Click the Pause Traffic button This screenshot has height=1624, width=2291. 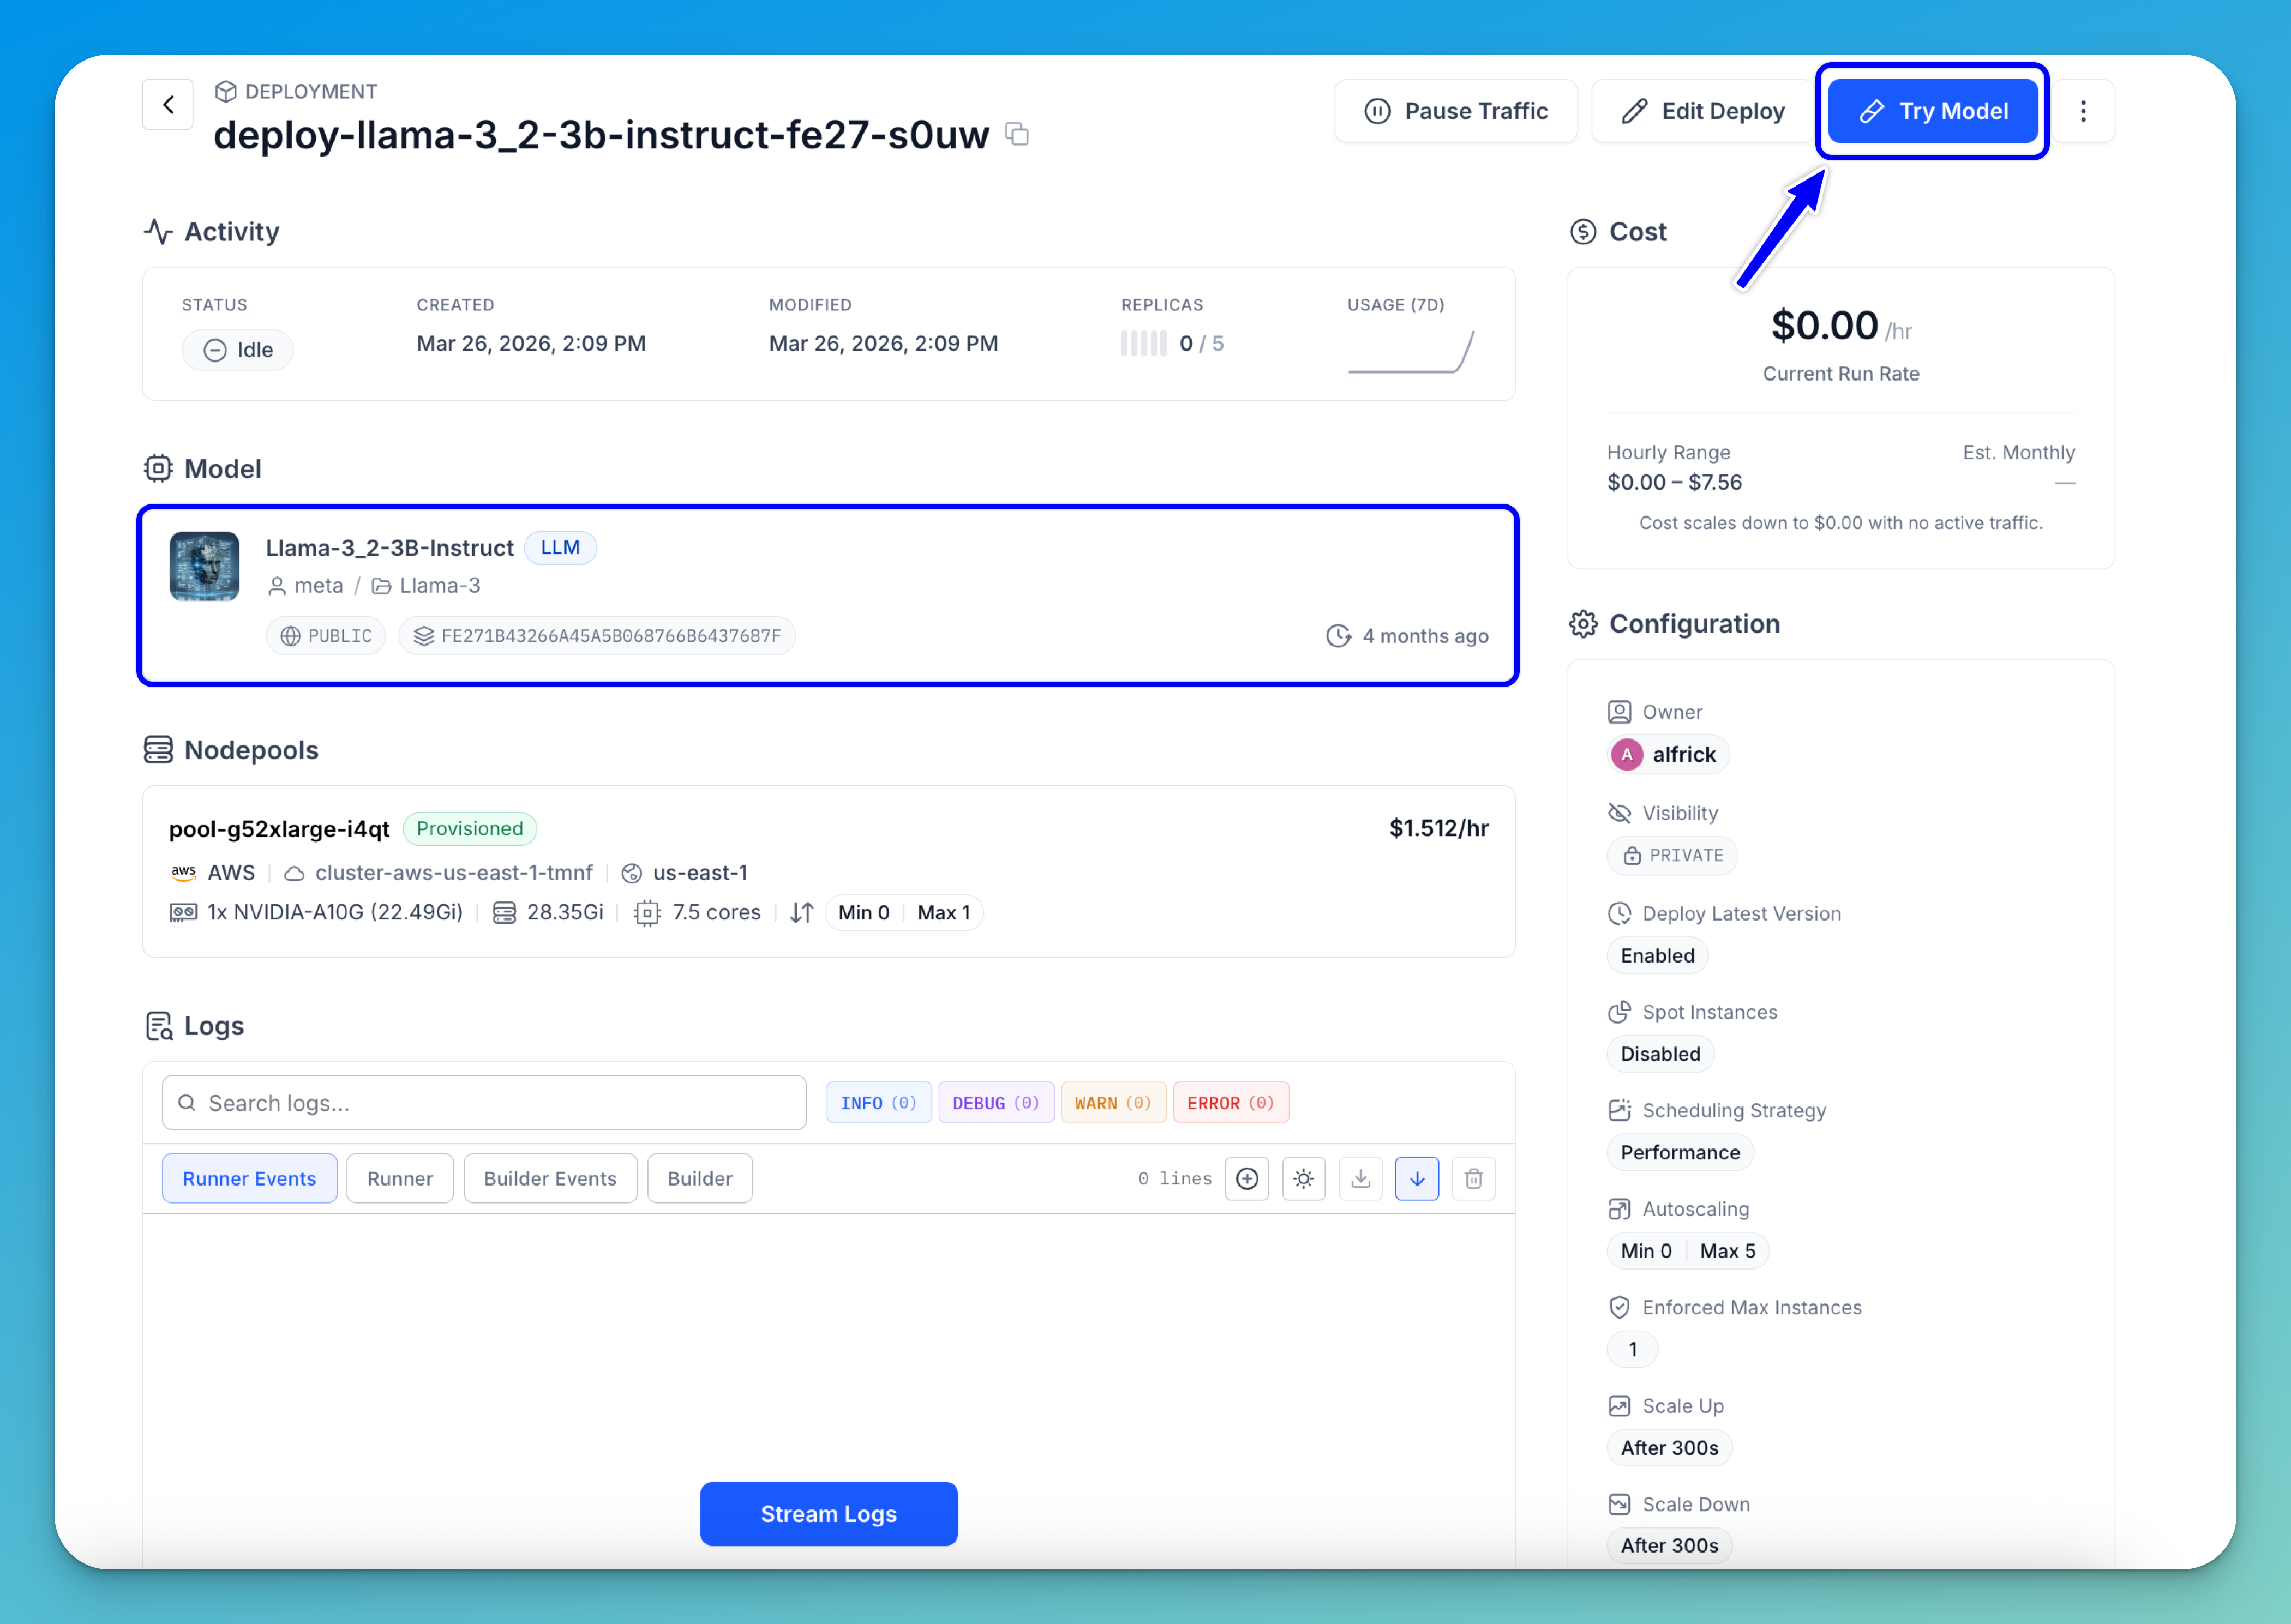click(1455, 111)
